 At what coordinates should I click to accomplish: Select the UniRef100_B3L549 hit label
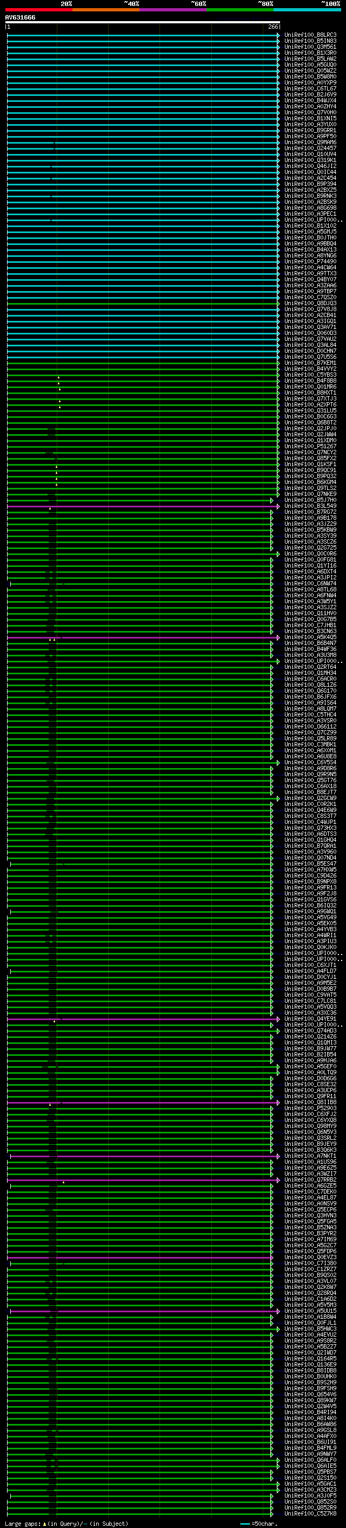pyautogui.click(x=310, y=506)
